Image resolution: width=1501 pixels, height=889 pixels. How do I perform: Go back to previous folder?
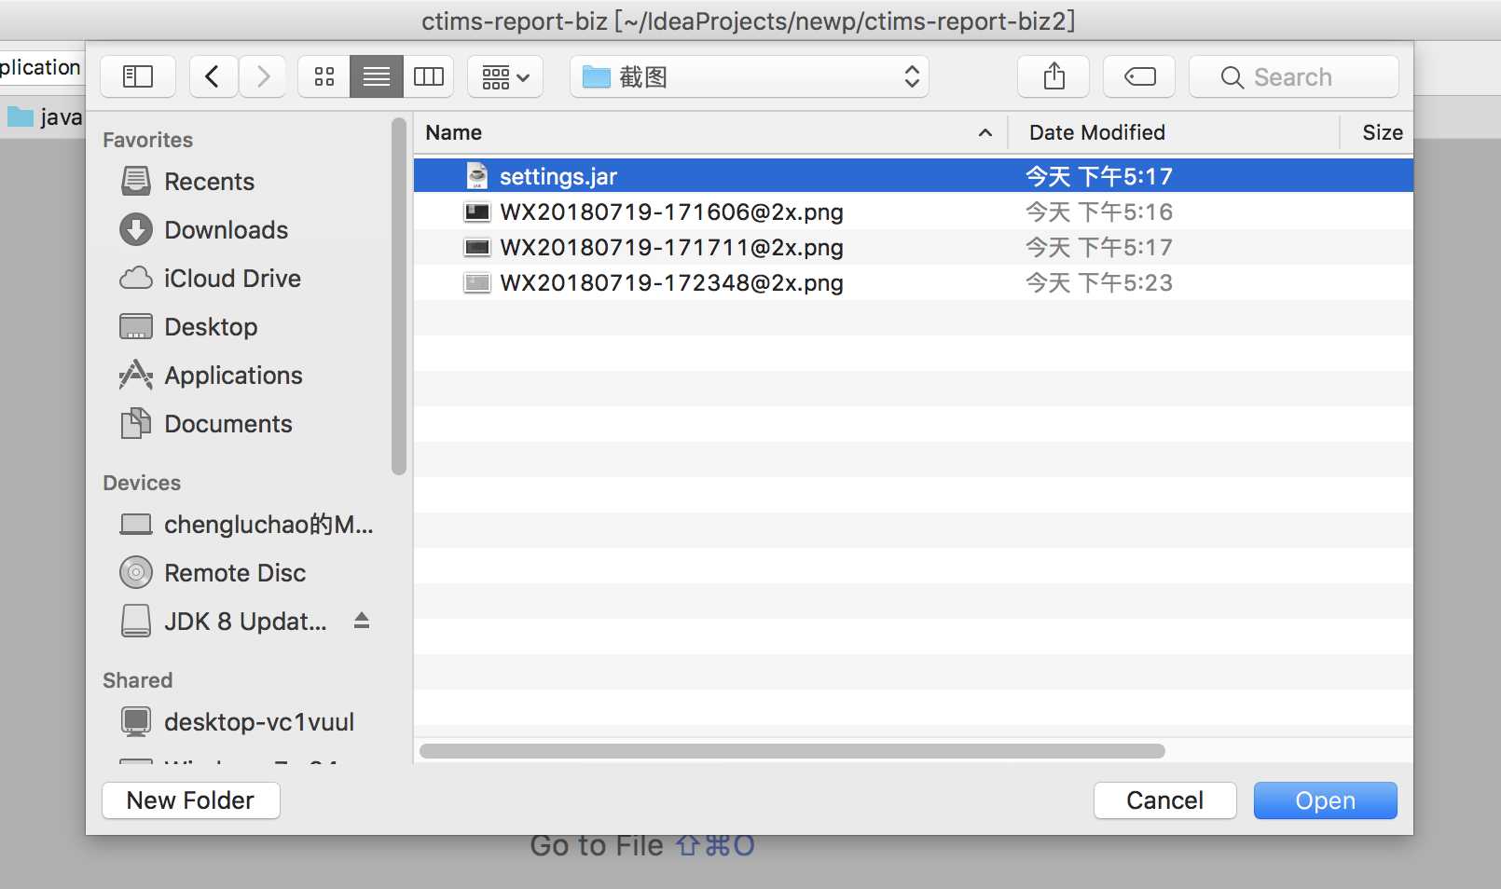[213, 76]
